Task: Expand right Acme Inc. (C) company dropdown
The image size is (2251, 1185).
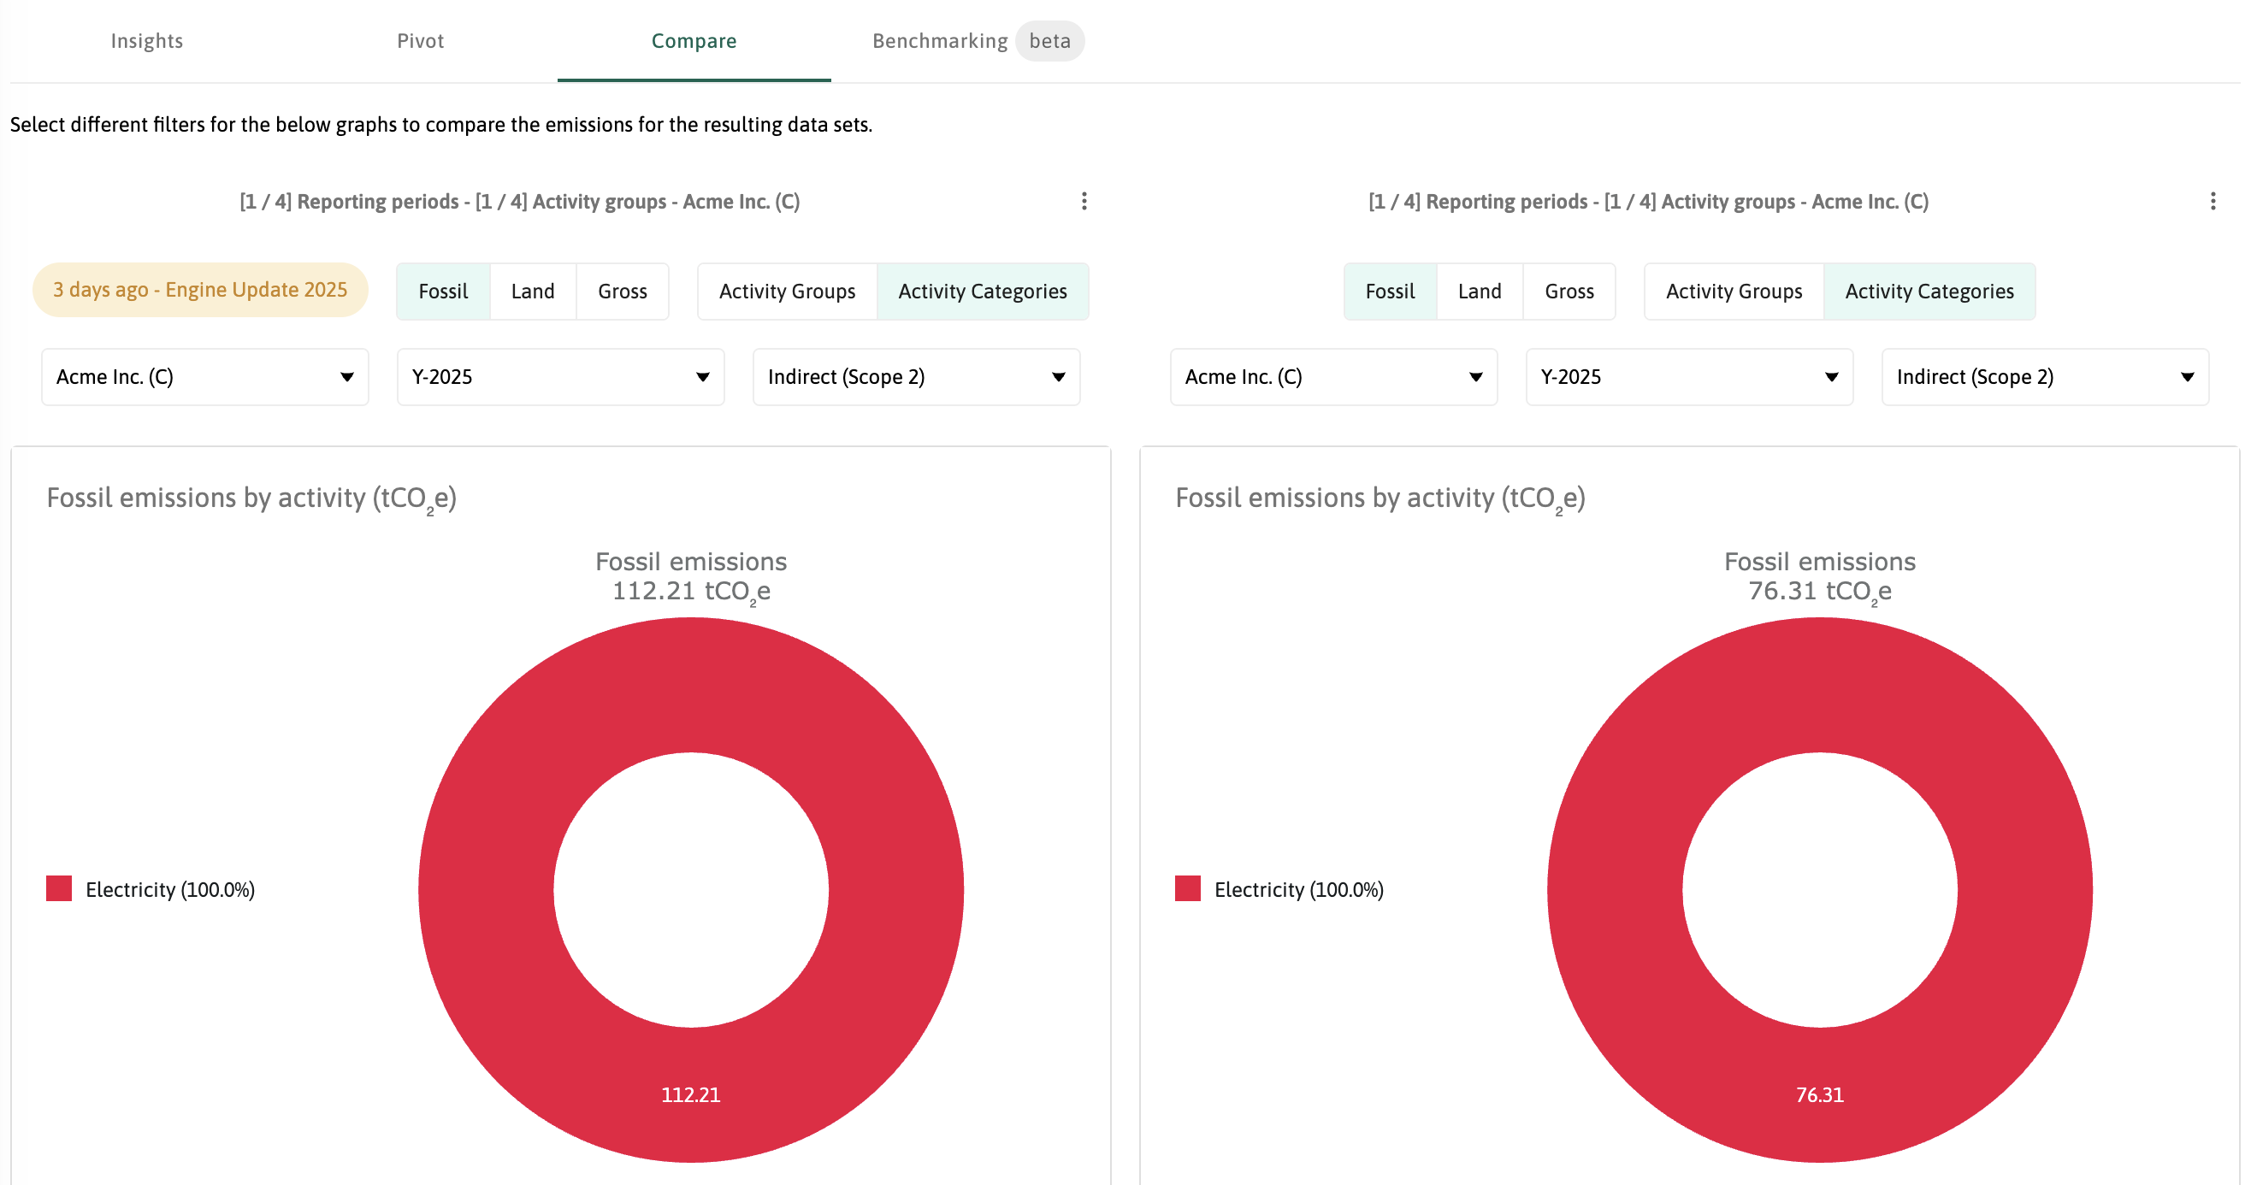Action: [x=1332, y=376]
